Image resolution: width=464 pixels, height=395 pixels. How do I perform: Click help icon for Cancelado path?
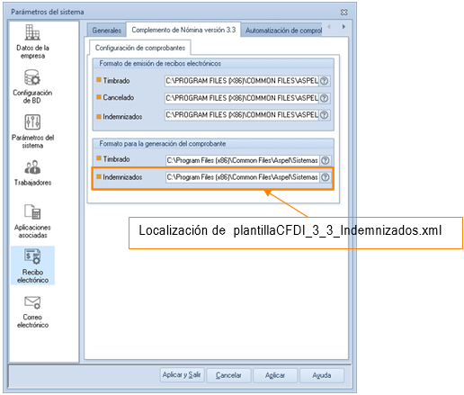pyautogui.click(x=324, y=98)
